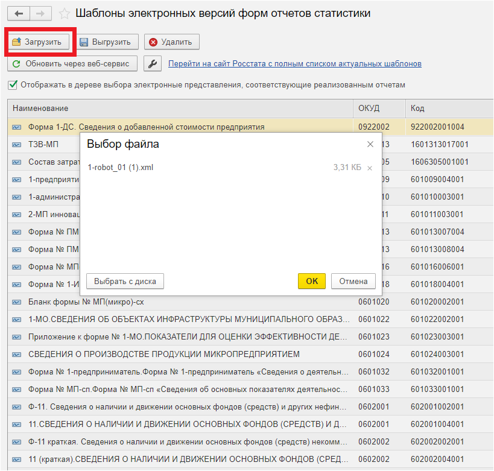Click icon of 1-администрация row
494x471 pixels.
[17, 197]
